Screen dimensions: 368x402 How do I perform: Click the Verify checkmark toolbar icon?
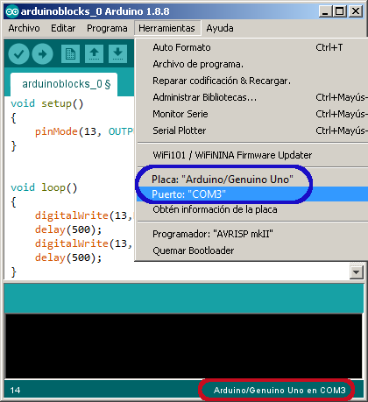point(18,53)
